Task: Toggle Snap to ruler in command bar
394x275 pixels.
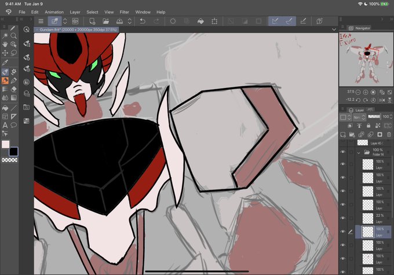Action: click(x=275, y=21)
